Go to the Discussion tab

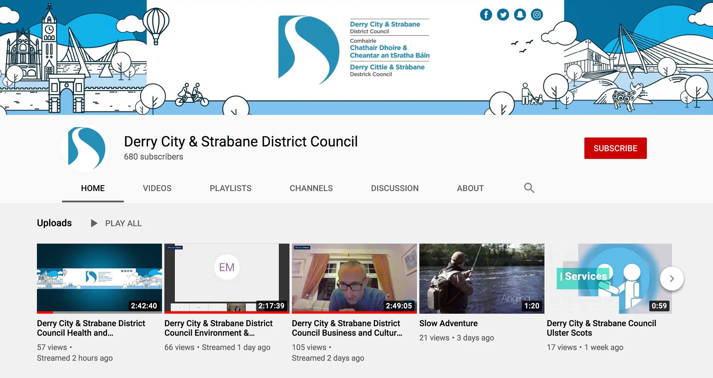click(x=395, y=188)
